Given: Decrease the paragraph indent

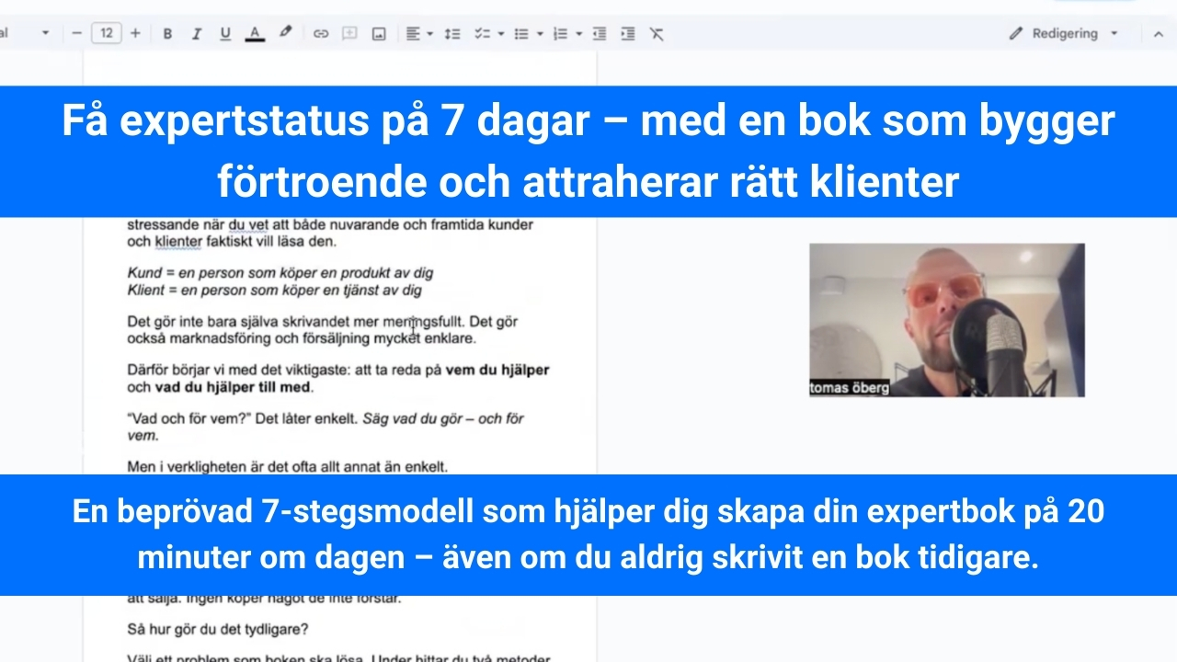Looking at the screenshot, I should pos(600,34).
